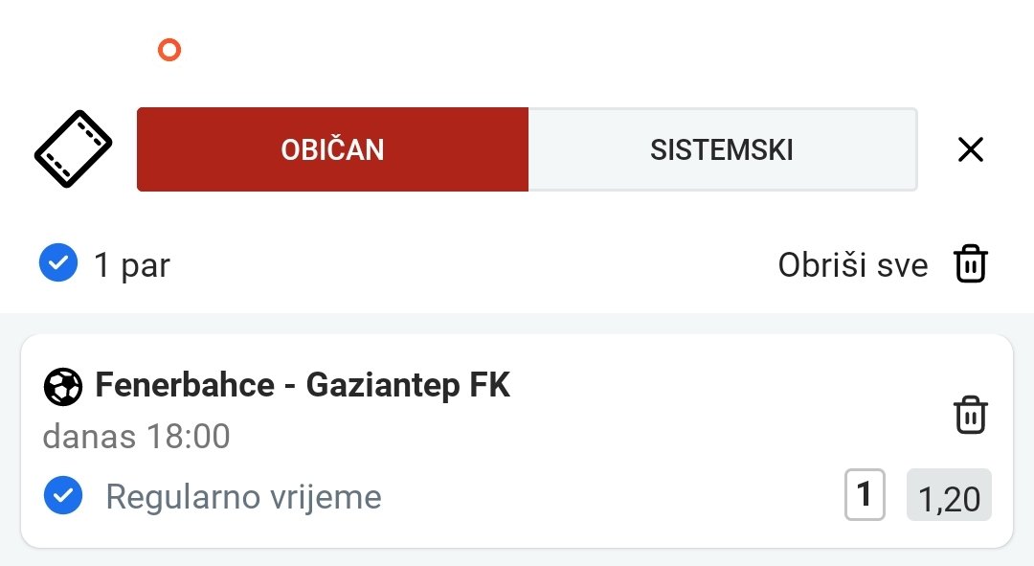Click the 1,20 odds value
This screenshot has height=566, width=1034.
coord(949,497)
